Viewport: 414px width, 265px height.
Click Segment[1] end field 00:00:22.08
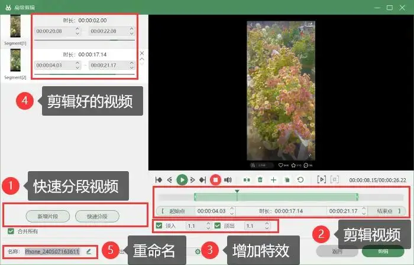pos(109,31)
